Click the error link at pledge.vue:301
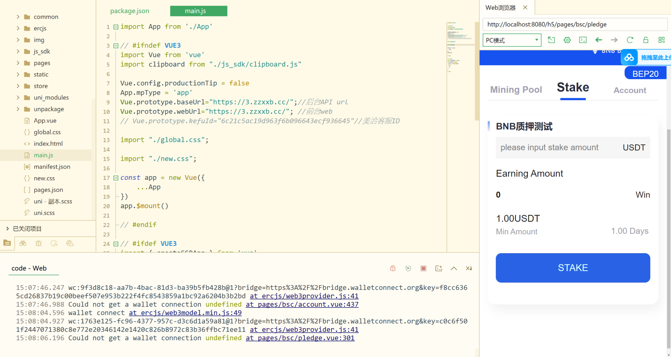Viewport: 671px width, 357px height. [300, 338]
